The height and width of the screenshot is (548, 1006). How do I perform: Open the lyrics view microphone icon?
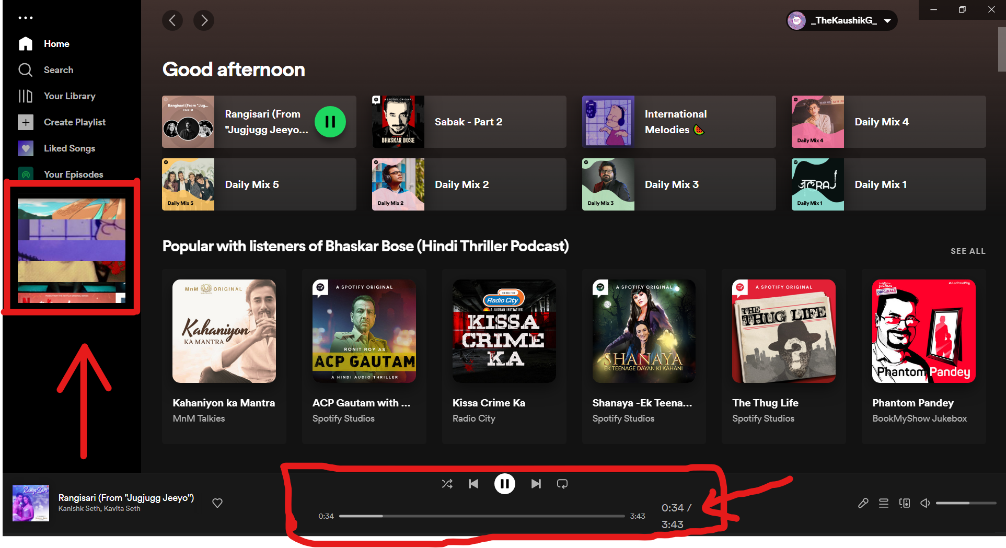[x=862, y=503]
